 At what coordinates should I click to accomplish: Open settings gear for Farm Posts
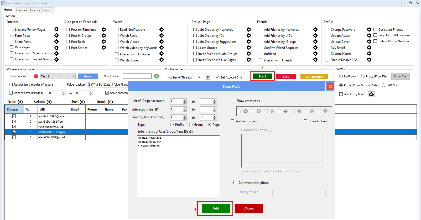coord(56,35)
